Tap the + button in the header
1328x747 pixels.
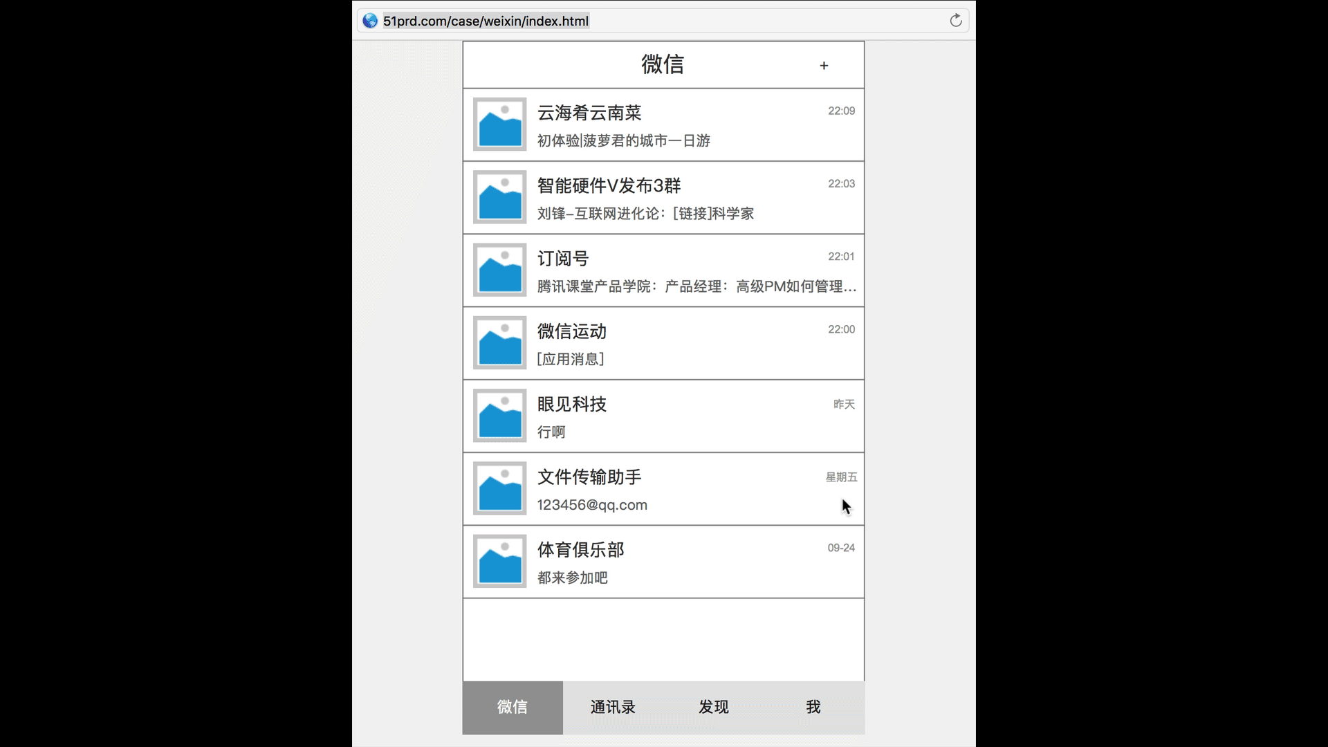point(823,65)
